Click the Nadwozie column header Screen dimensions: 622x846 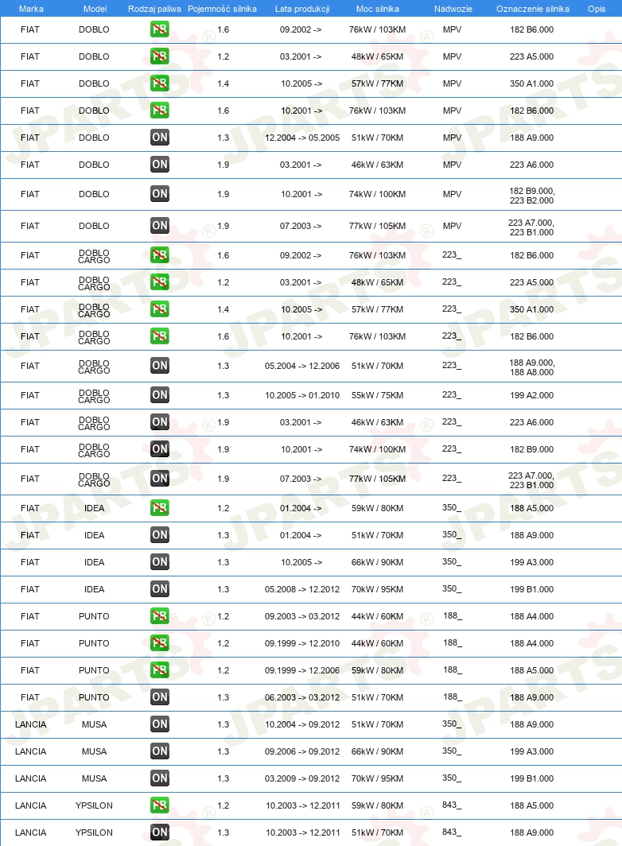click(453, 9)
